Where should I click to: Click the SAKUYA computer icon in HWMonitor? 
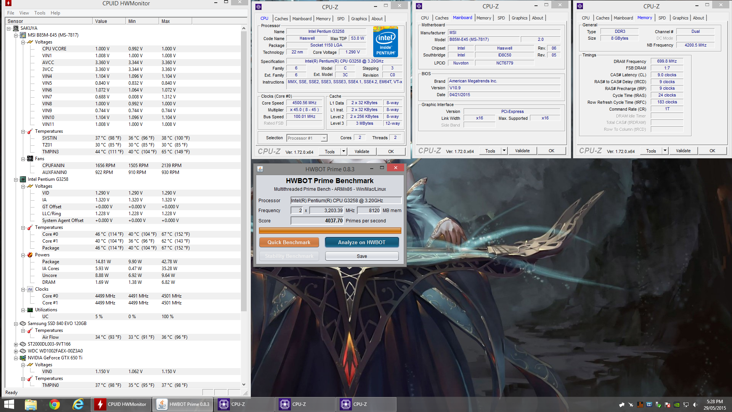coord(16,28)
